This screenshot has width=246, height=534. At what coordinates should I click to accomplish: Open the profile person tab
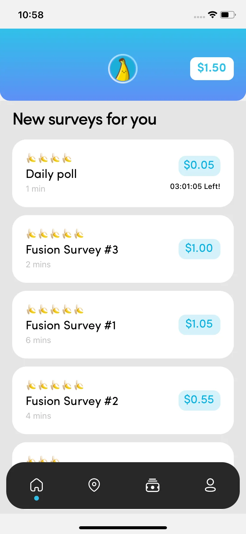coord(210,485)
